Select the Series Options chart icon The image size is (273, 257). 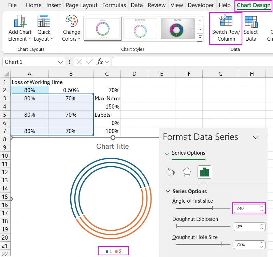[204, 172]
